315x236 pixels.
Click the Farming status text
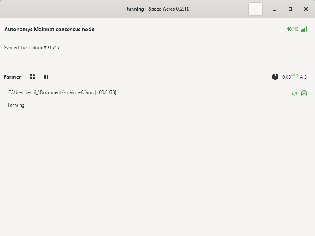point(17,105)
